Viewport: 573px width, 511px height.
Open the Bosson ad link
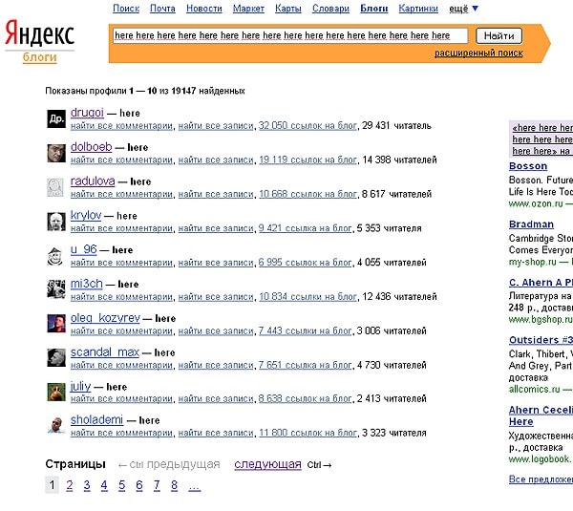point(528,166)
